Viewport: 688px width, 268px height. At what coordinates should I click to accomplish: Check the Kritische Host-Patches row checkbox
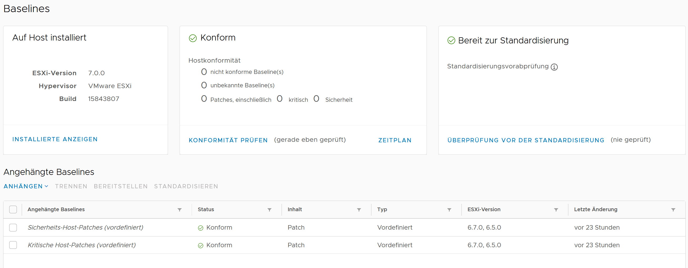(x=13, y=245)
